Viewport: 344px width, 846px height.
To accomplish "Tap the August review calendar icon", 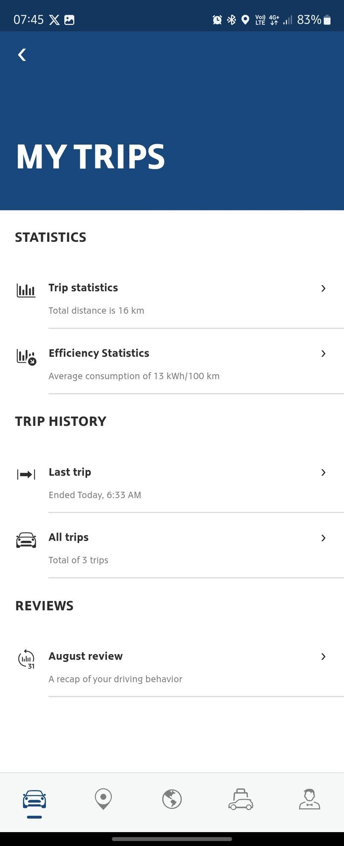I will pyautogui.click(x=26, y=660).
